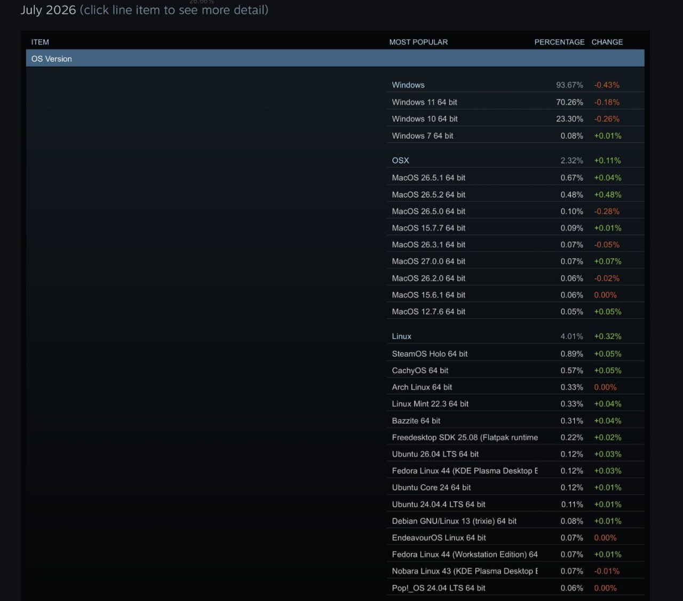Click the ITEM column header
The image size is (683, 601).
[x=40, y=42]
